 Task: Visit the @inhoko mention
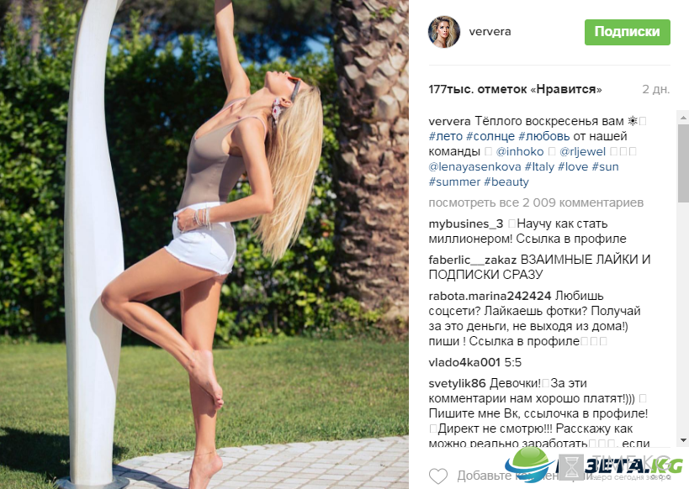[520, 151]
